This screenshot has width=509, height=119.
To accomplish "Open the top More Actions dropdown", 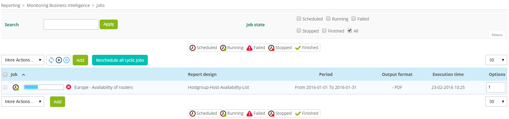I will pos(23,60).
